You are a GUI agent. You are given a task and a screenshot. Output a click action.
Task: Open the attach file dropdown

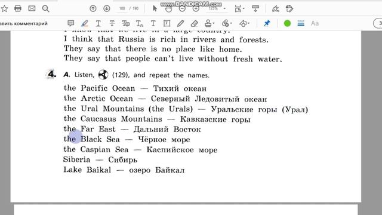(227, 23)
